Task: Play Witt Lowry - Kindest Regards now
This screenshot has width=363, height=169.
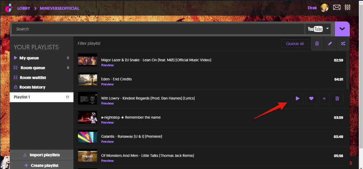Action: tap(298, 98)
